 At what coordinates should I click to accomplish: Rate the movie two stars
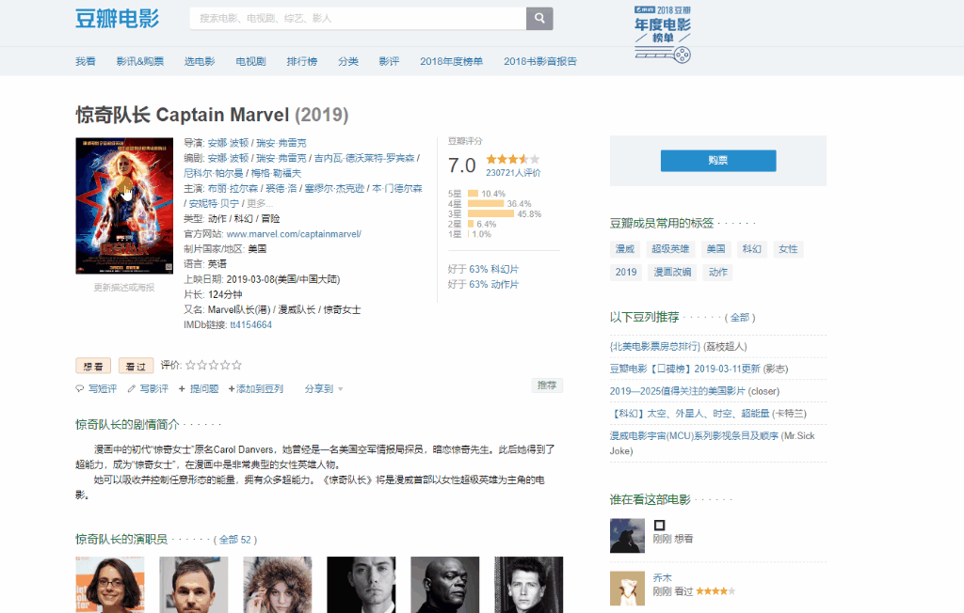click(x=202, y=365)
